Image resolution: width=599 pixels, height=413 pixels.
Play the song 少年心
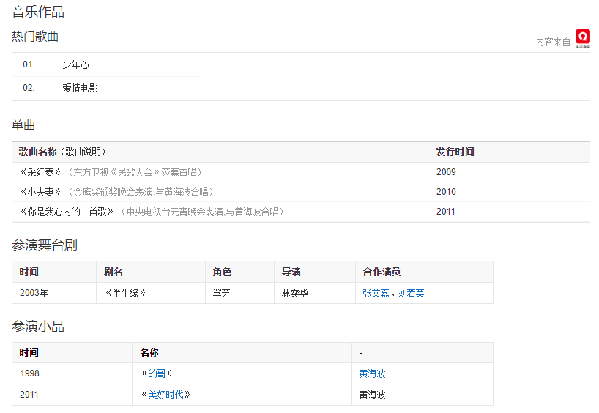[x=75, y=65]
